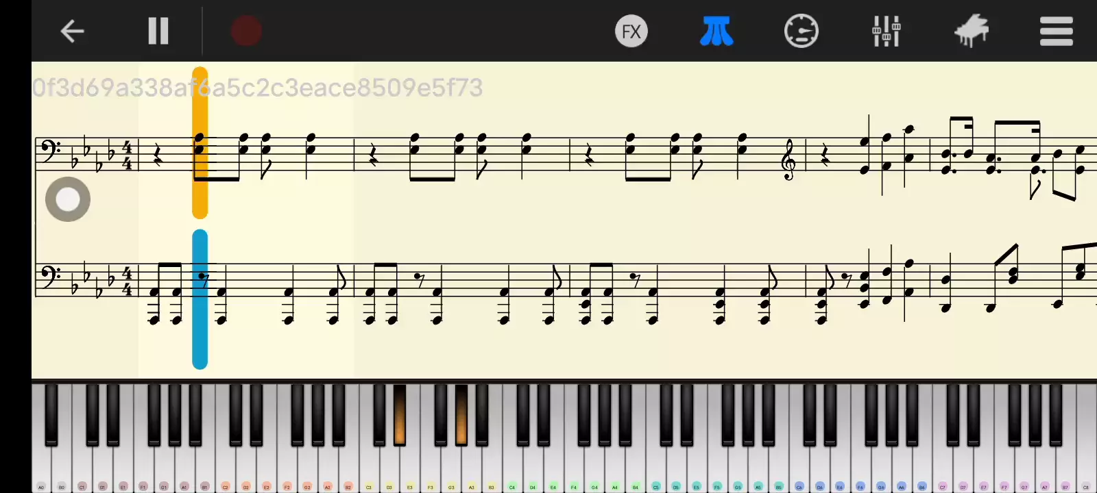This screenshot has width=1097, height=493.
Task: Open the tempo speed gauge
Action: point(801,31)
